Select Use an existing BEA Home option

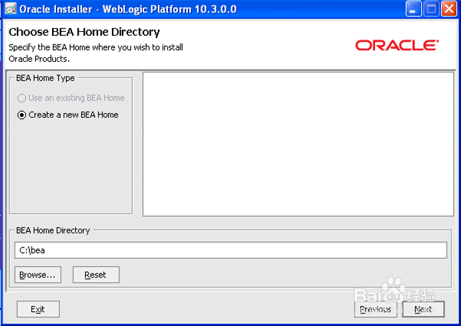[71, 98]
